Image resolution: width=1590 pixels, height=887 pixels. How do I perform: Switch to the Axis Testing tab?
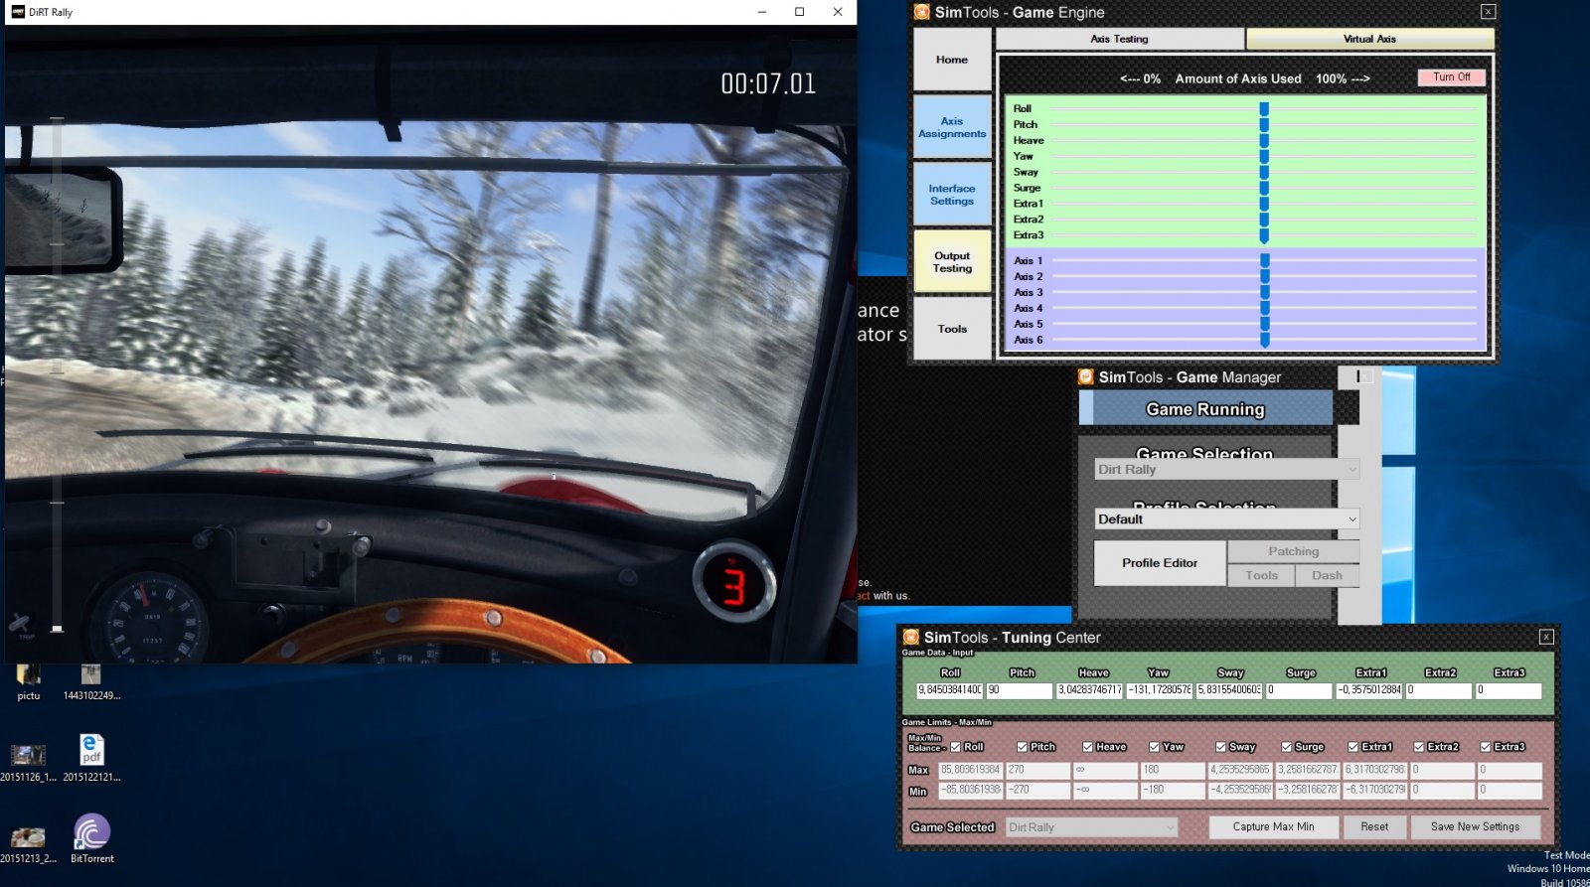pyautogui.click(x=1119, y=39)
